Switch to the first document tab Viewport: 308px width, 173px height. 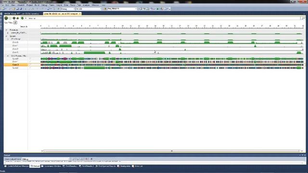(22, 14)
